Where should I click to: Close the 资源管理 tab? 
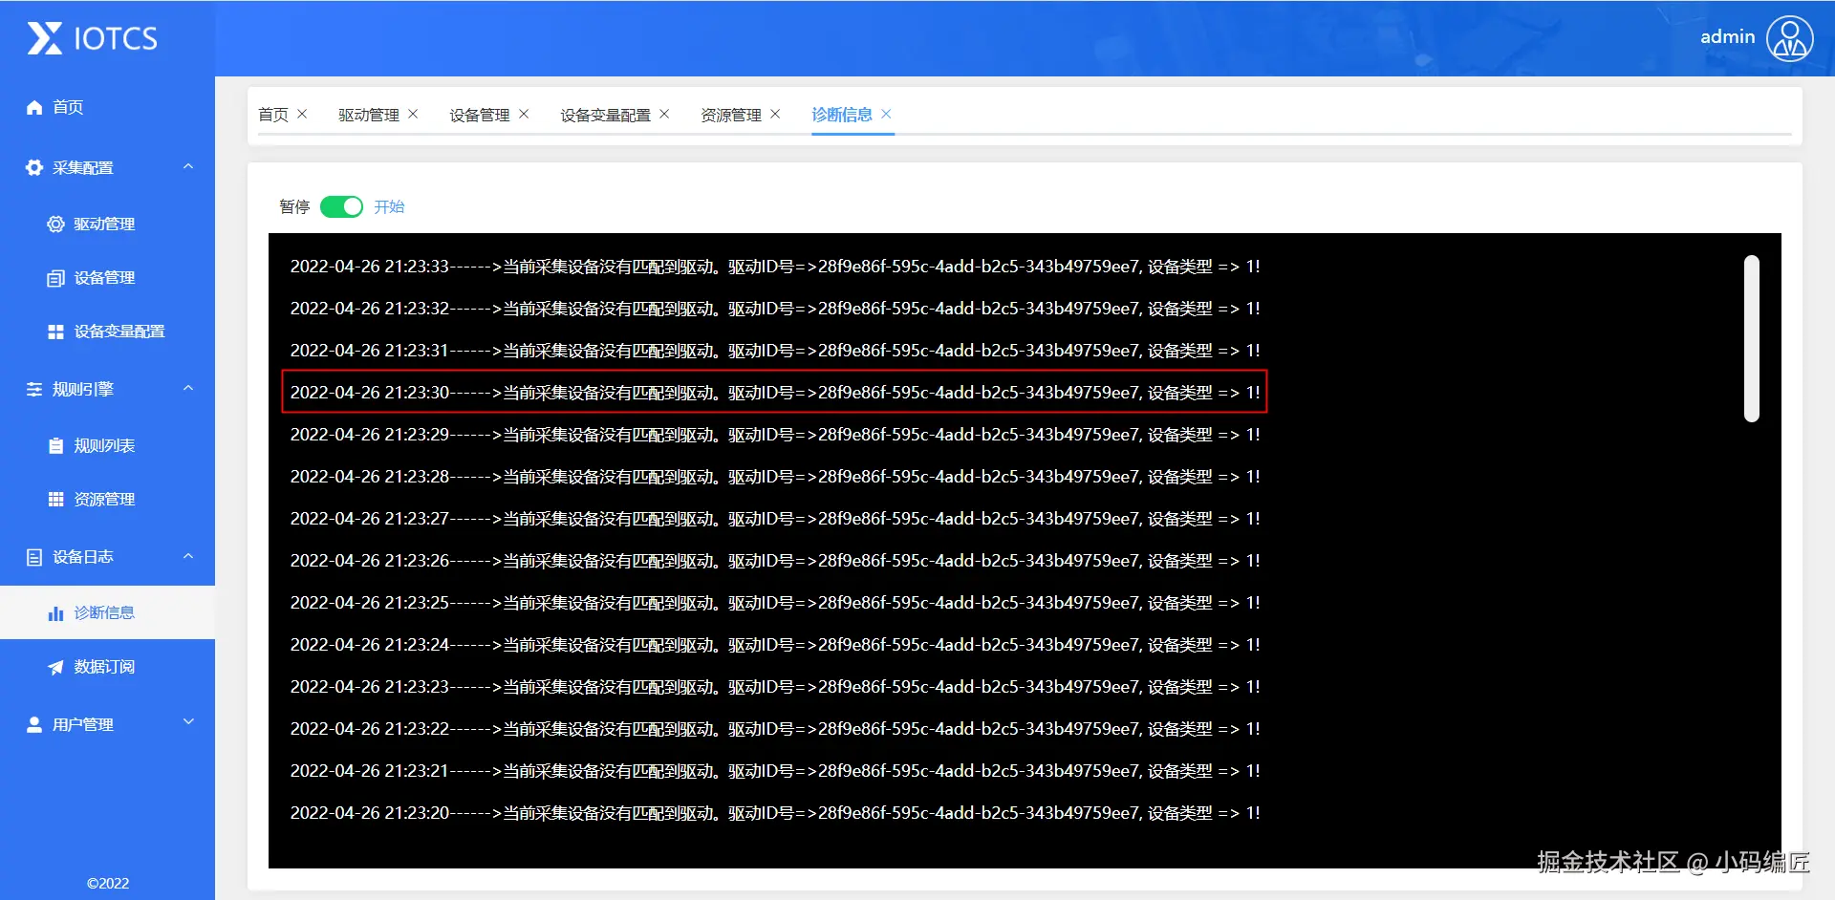pyautogui.click(x=775, y=114)
